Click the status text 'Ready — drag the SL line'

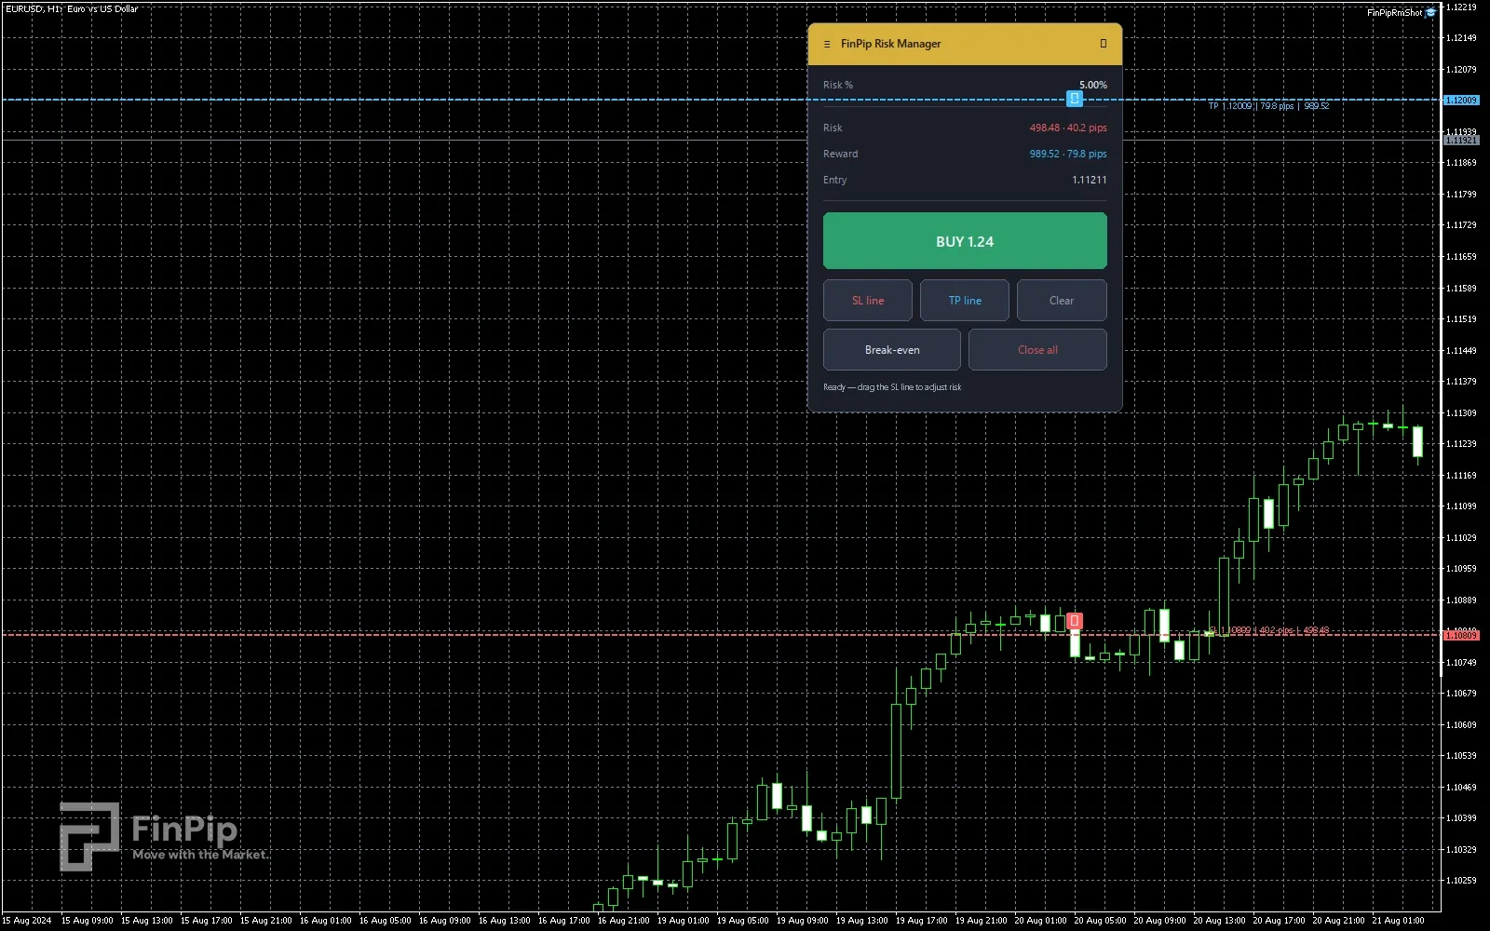pos(892,387)
